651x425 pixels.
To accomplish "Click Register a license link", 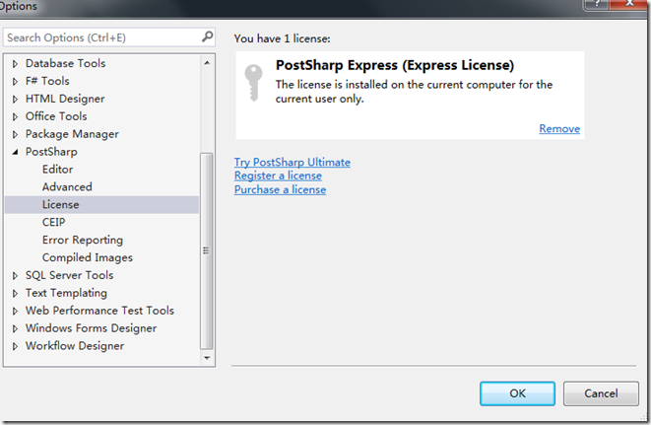I will click(278, 176).
